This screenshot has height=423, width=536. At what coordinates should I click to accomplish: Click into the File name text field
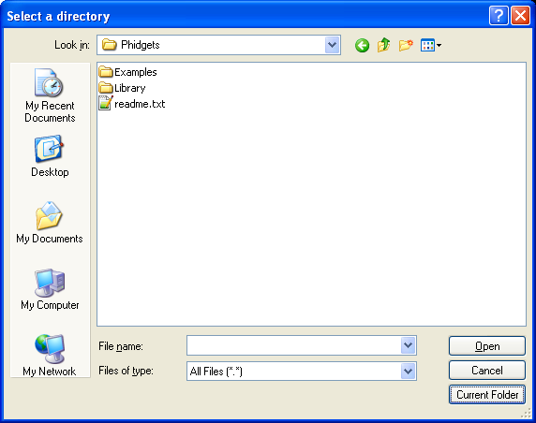[294, 345]
